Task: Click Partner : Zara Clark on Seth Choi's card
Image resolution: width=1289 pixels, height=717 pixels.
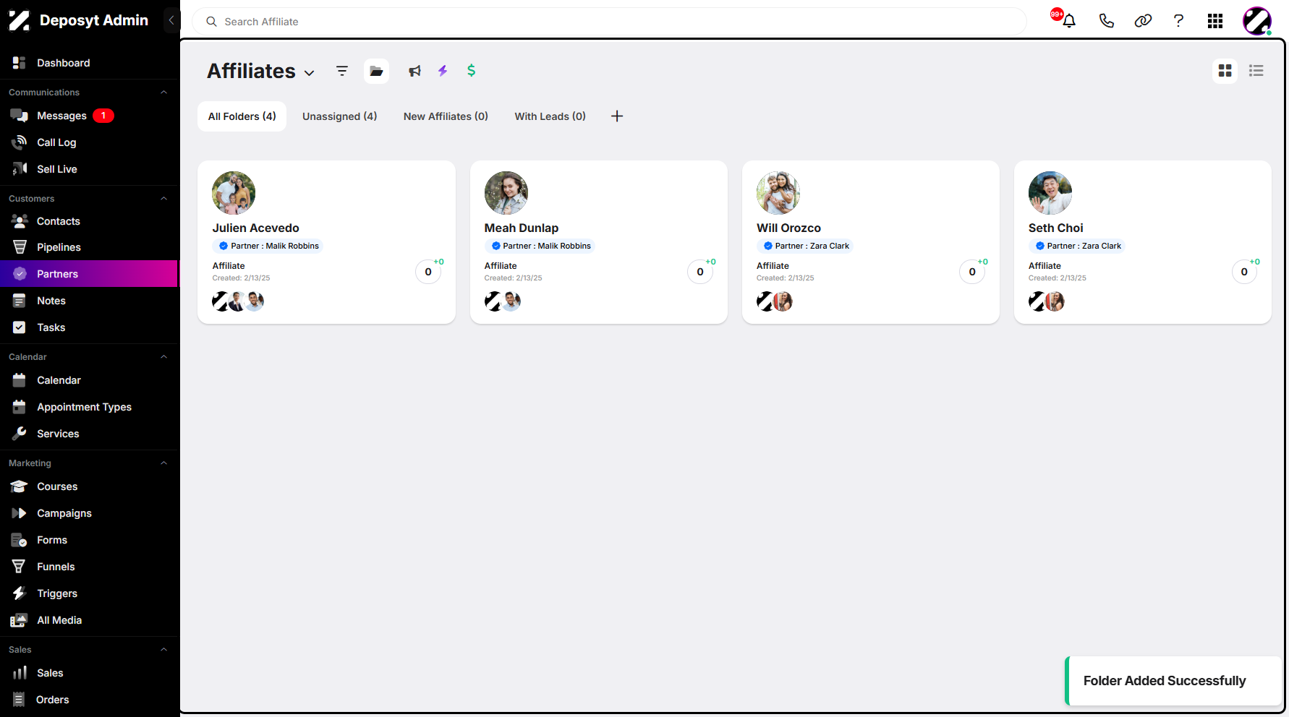Action: pyautogui.click(x=1077, y=246)
